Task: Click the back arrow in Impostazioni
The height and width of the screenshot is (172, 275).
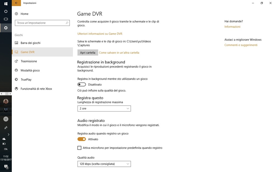Action: point(16,3)
